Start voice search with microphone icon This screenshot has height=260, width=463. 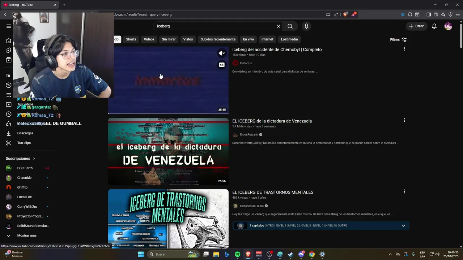[306, 26]
